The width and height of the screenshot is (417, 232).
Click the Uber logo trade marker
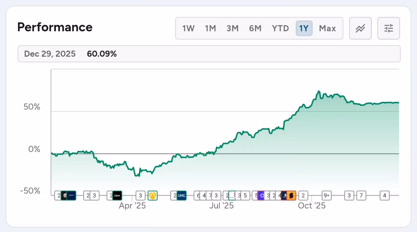(117, 196)
